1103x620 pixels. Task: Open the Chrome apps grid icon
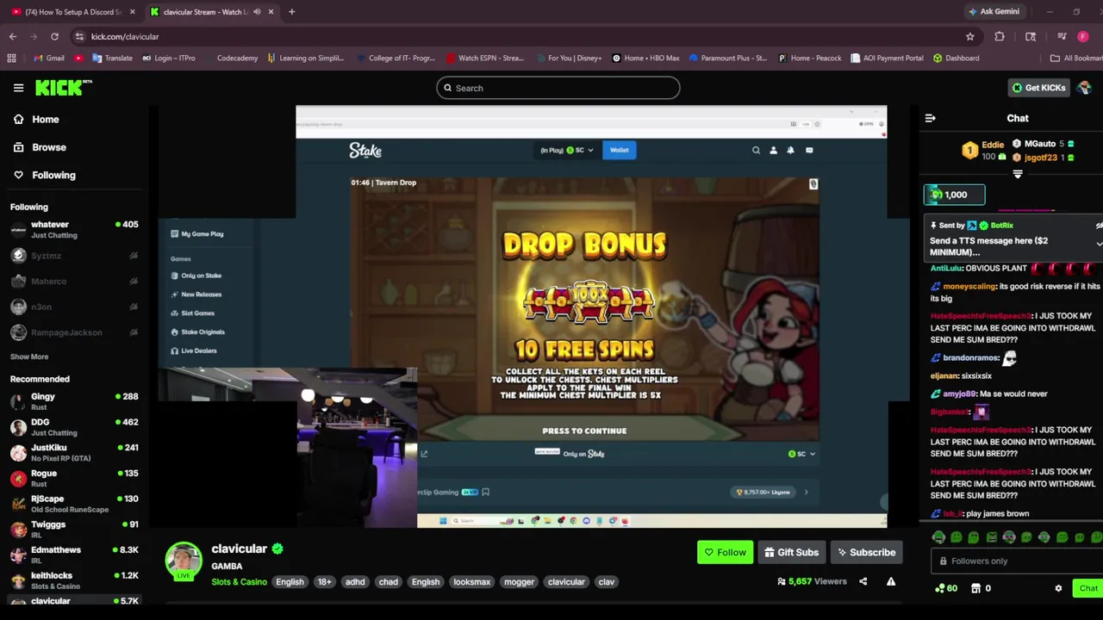(11, 58)
